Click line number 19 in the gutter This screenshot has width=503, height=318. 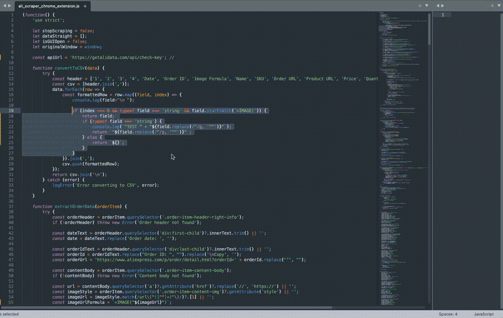[x=11, y=110]
